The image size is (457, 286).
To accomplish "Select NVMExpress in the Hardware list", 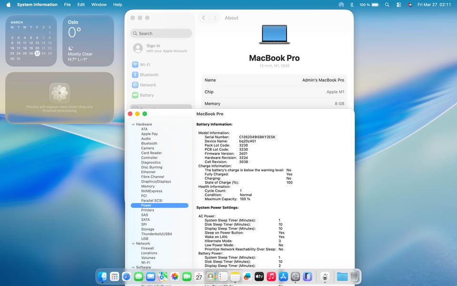I will click(x=151, y=191).
